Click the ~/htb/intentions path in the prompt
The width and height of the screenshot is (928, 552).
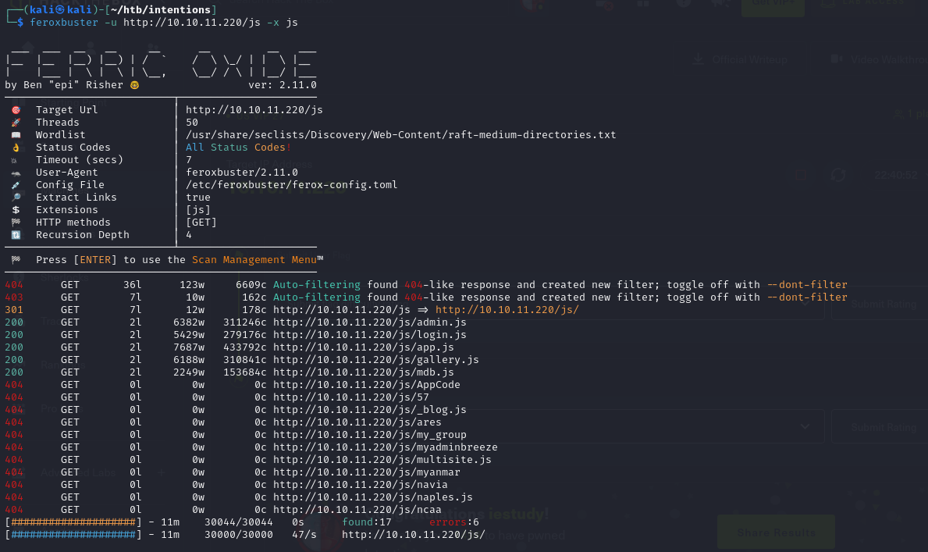tap(160, 10)
